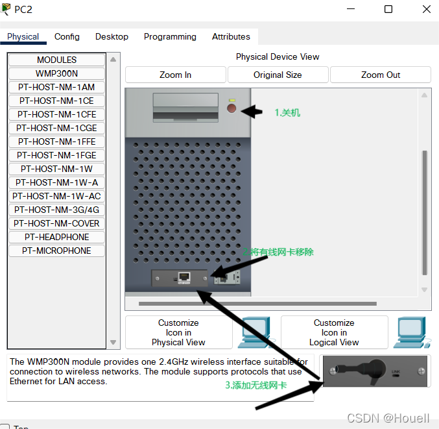Minimize the PC2 window
The height and width of the screenshot is (429, 439).
[x=351, y=9]
